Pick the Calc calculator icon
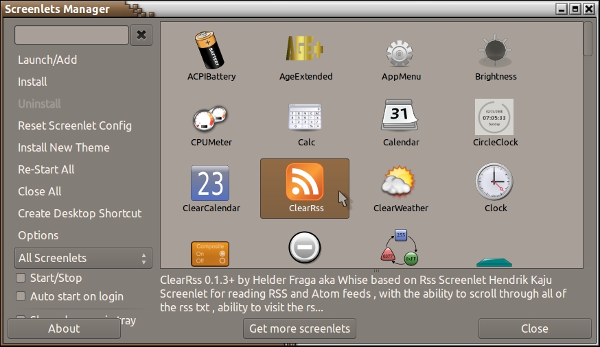Screen dimensions: 600x347 click(x=305, y=117)
